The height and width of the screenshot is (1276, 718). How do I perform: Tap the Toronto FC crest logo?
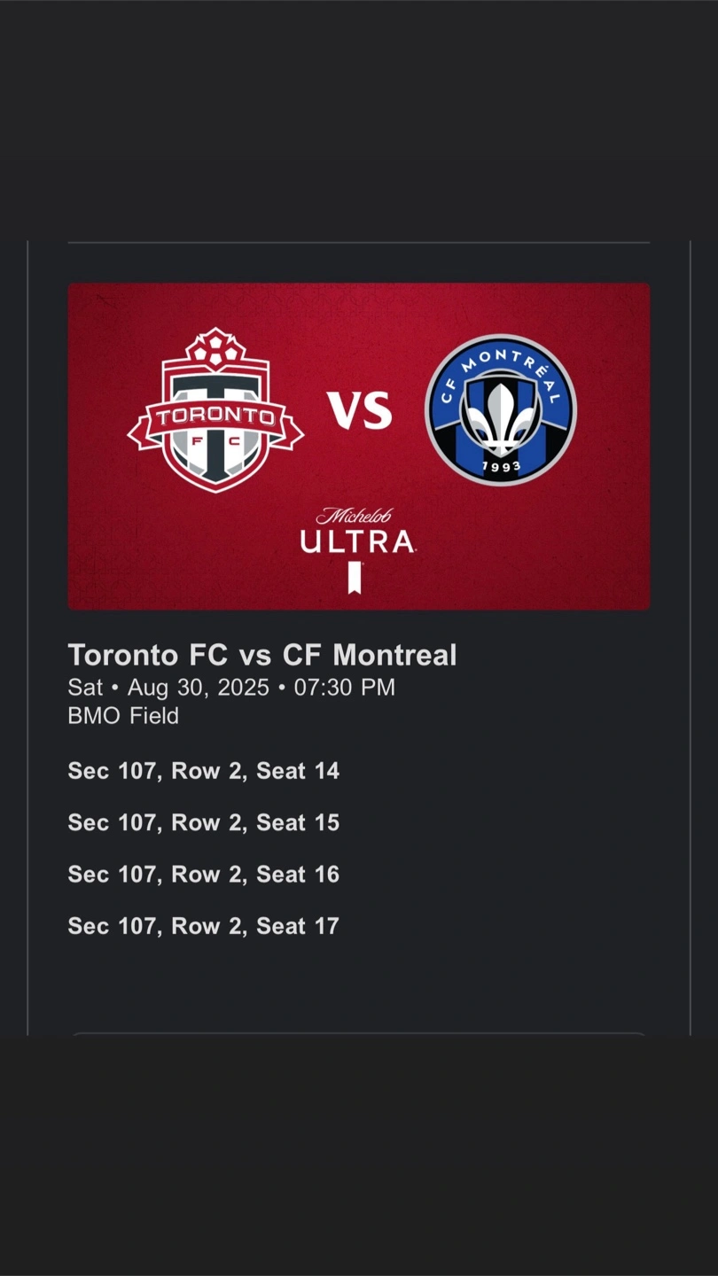coord(215,409)
